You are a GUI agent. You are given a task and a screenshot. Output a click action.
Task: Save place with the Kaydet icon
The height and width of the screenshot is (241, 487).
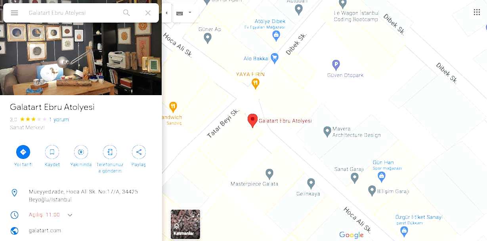click(52, 152)
